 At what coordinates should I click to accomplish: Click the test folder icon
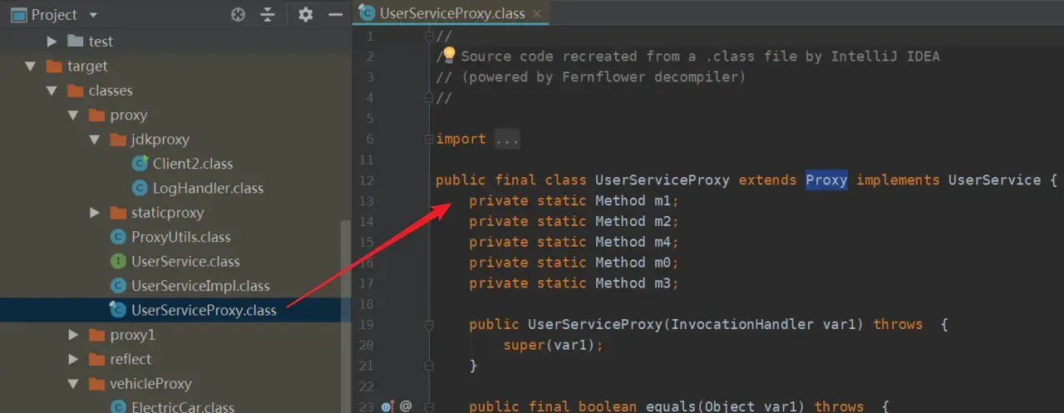pyautogui.click(x=76, y=42)
